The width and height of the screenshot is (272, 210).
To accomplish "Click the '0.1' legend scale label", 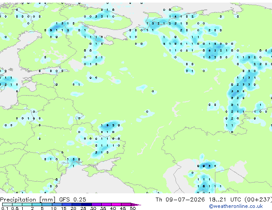I will click(x=5, y=208).
